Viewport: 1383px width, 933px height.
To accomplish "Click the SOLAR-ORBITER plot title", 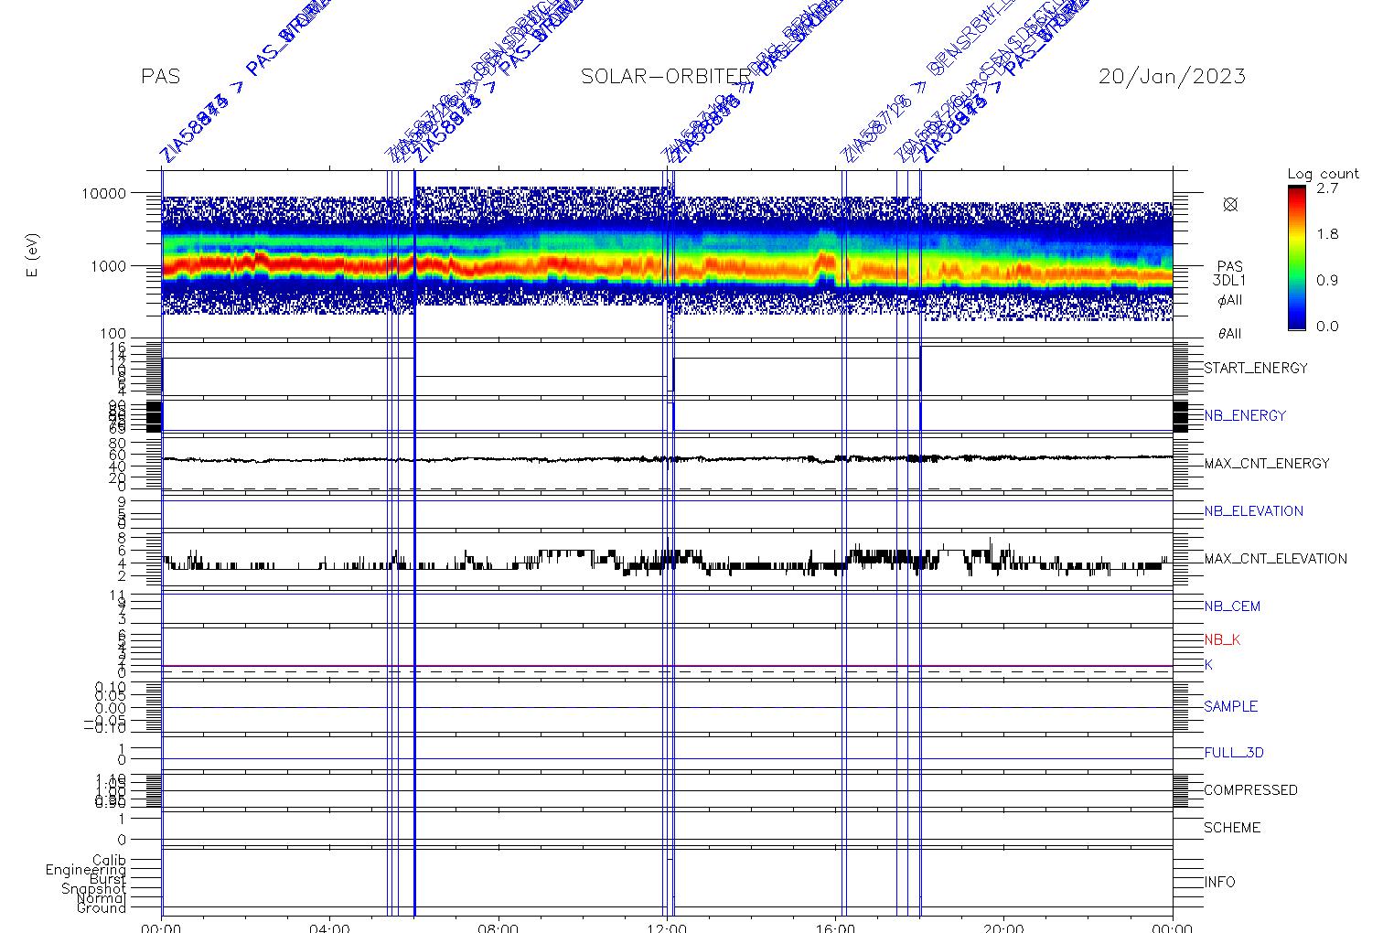I will coord(665,76).
